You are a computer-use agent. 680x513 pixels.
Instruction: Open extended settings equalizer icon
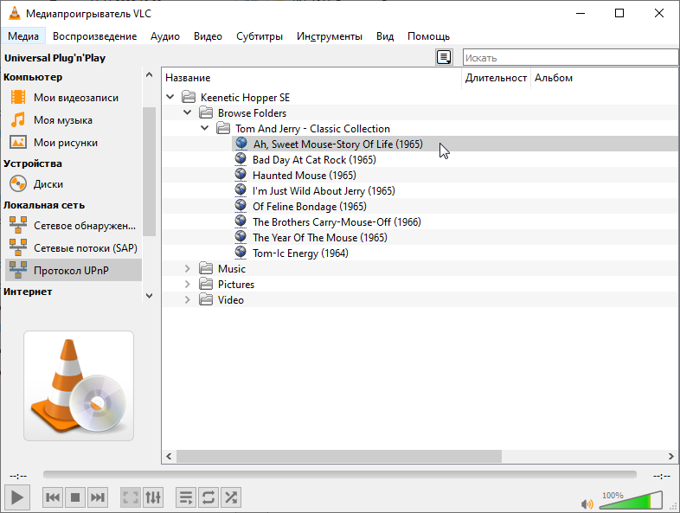tap(153, 497)
